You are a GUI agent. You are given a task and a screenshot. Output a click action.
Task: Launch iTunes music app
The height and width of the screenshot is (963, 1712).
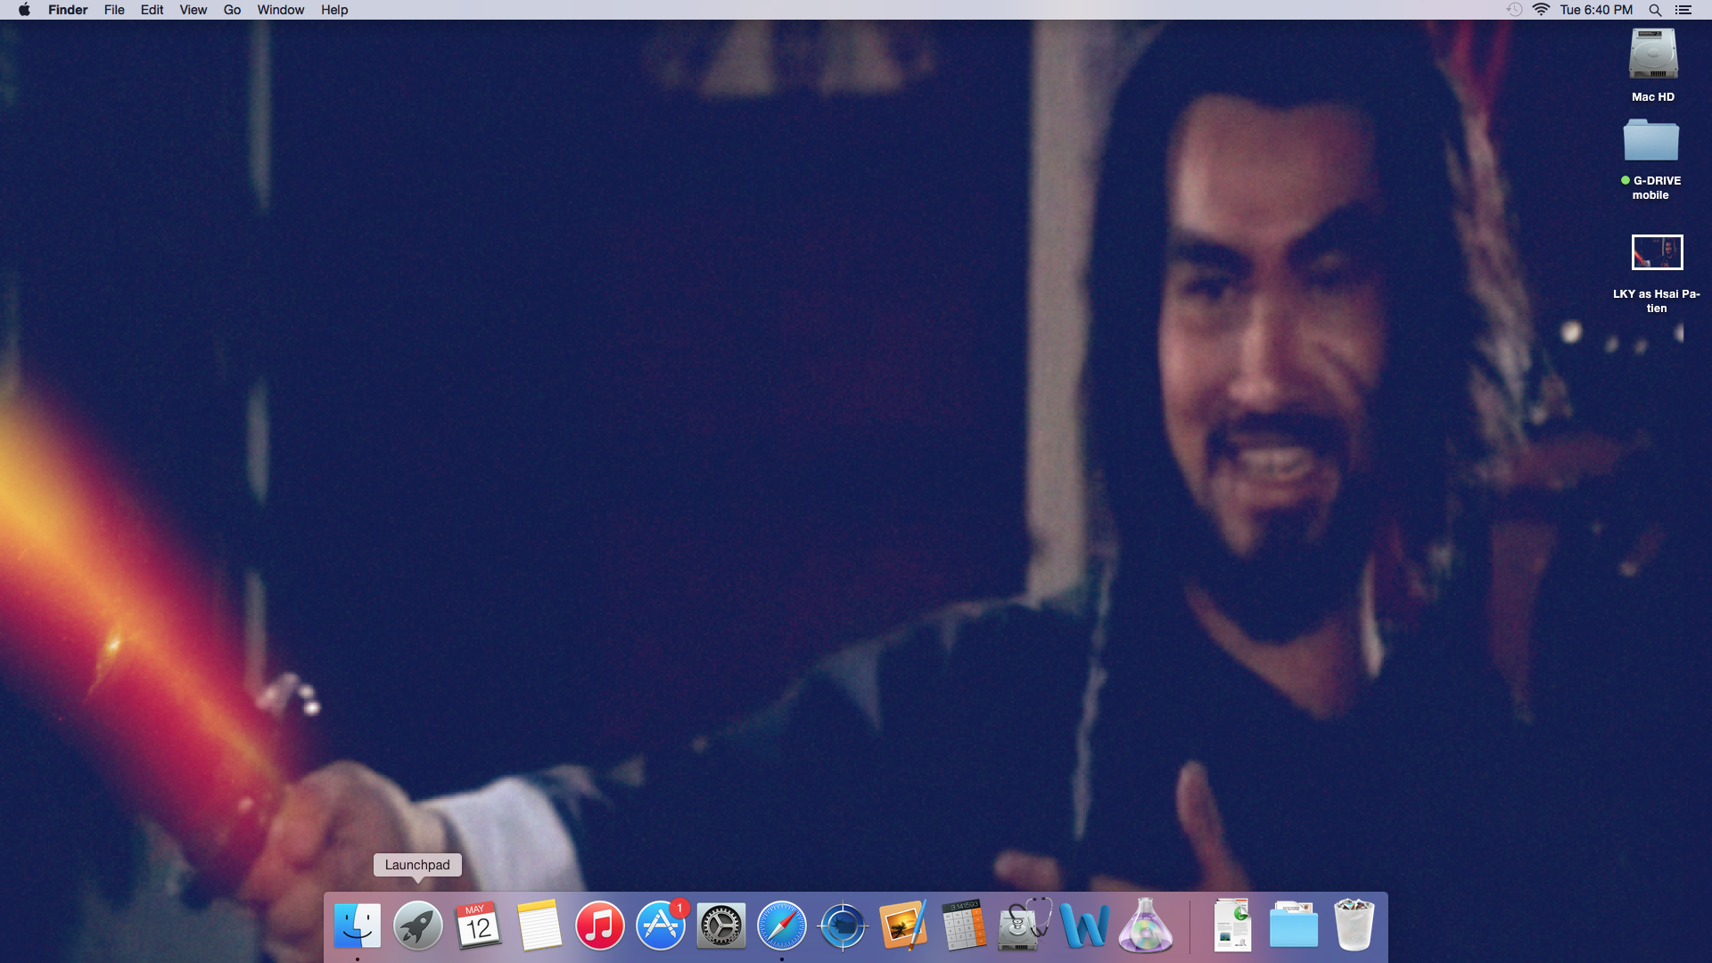[x=600, y=926]
